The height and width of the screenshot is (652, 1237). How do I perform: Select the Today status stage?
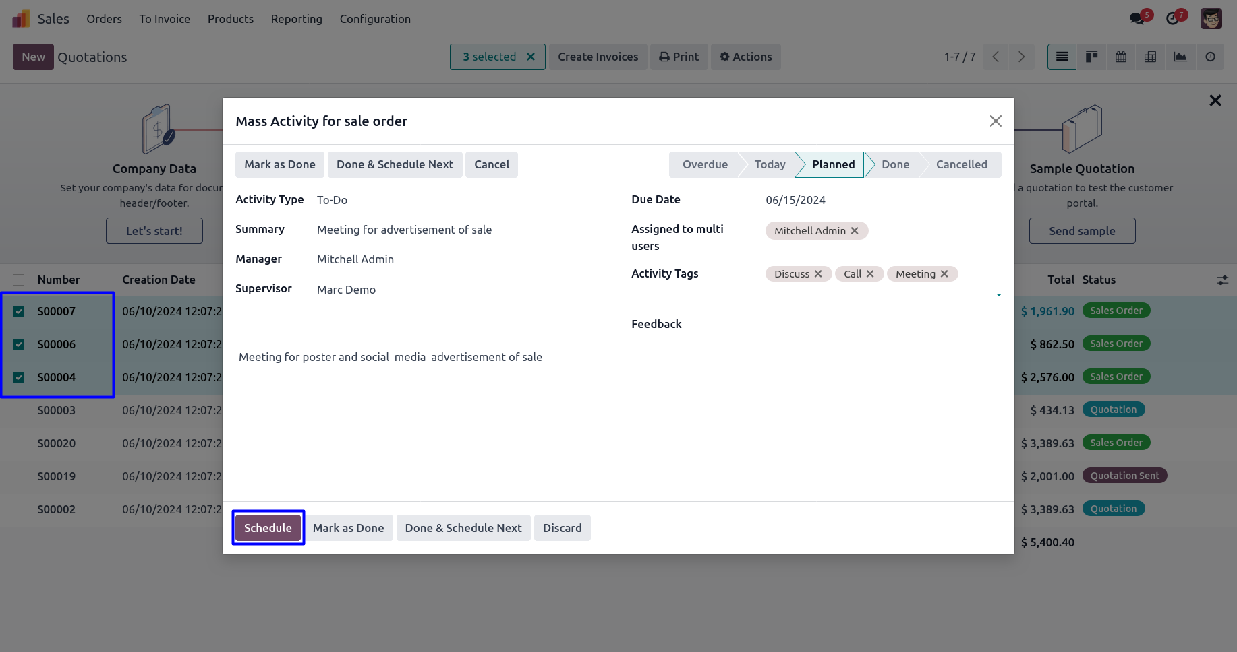770,164
